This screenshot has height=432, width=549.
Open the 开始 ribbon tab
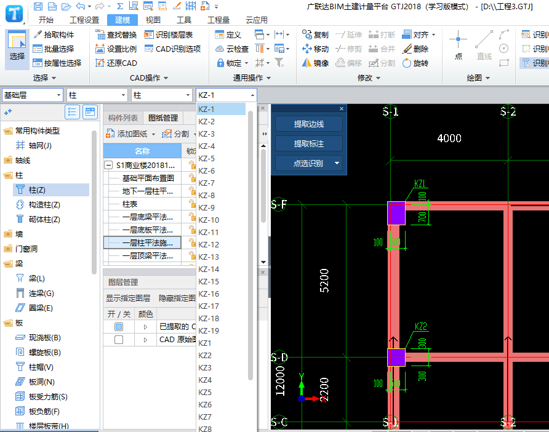(46, 20)
